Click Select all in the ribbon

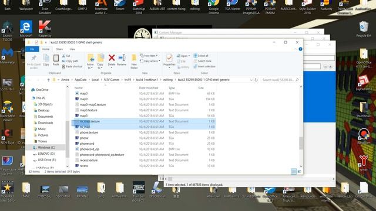[201, 56]
